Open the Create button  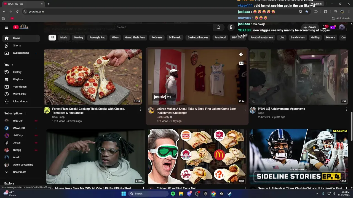click(x=310, y=27)
